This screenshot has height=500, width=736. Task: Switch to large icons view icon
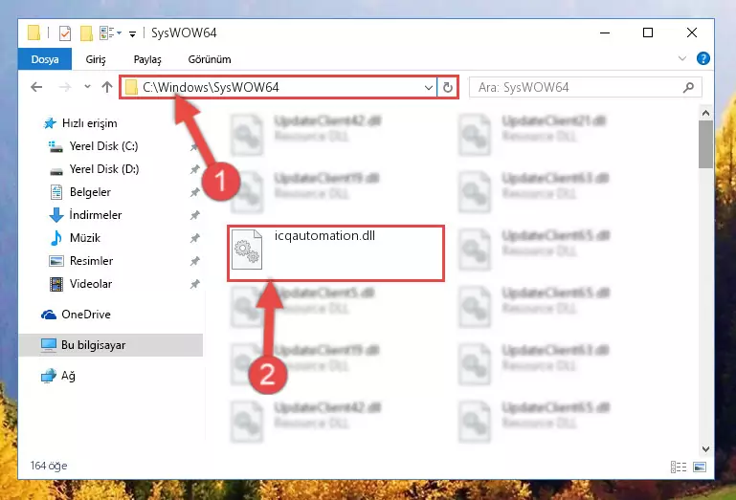pos(700,467)
